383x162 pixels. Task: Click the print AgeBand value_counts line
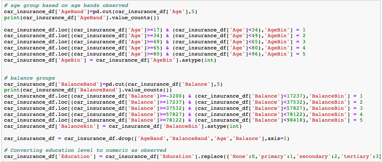[x=82, y=18]
